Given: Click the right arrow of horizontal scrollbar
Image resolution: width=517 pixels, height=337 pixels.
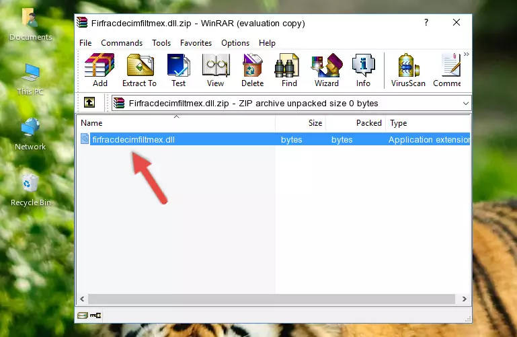Looking at the screenshot, I should pos(465,299).
